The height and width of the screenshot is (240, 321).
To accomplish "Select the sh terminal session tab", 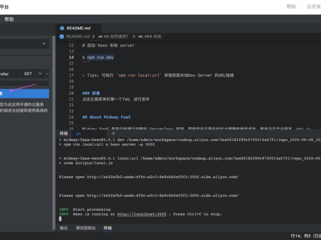I will coord(78,134).
